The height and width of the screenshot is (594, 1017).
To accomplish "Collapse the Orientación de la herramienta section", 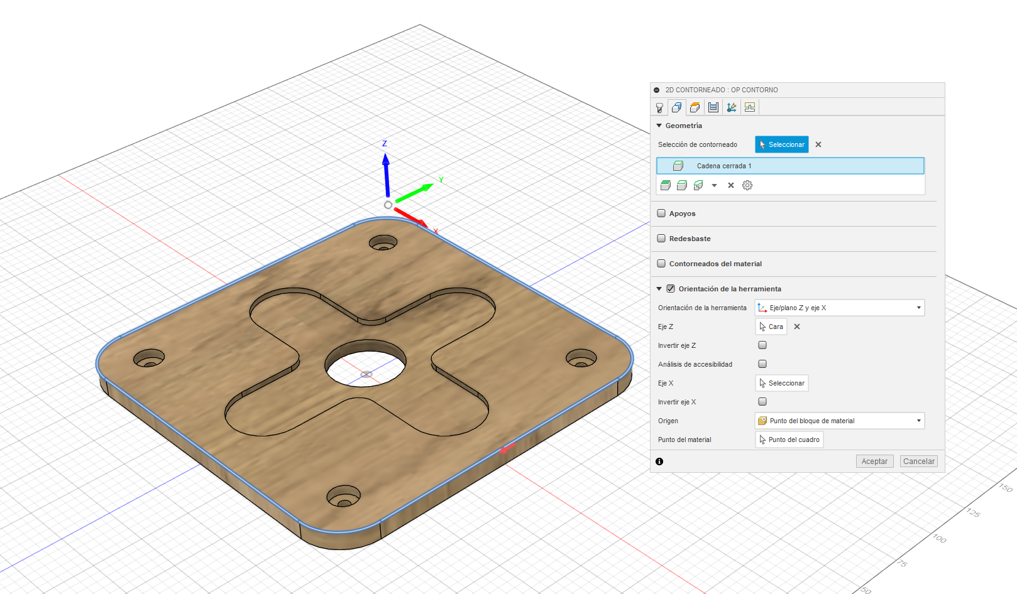I will point(659,289).
